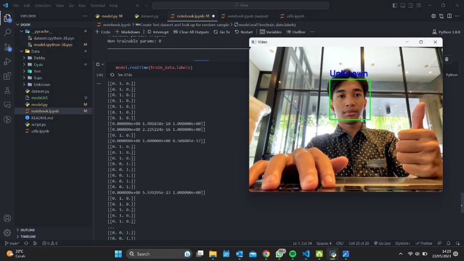Expand the Train folder

pyautogui.click(x=24, y=78)
